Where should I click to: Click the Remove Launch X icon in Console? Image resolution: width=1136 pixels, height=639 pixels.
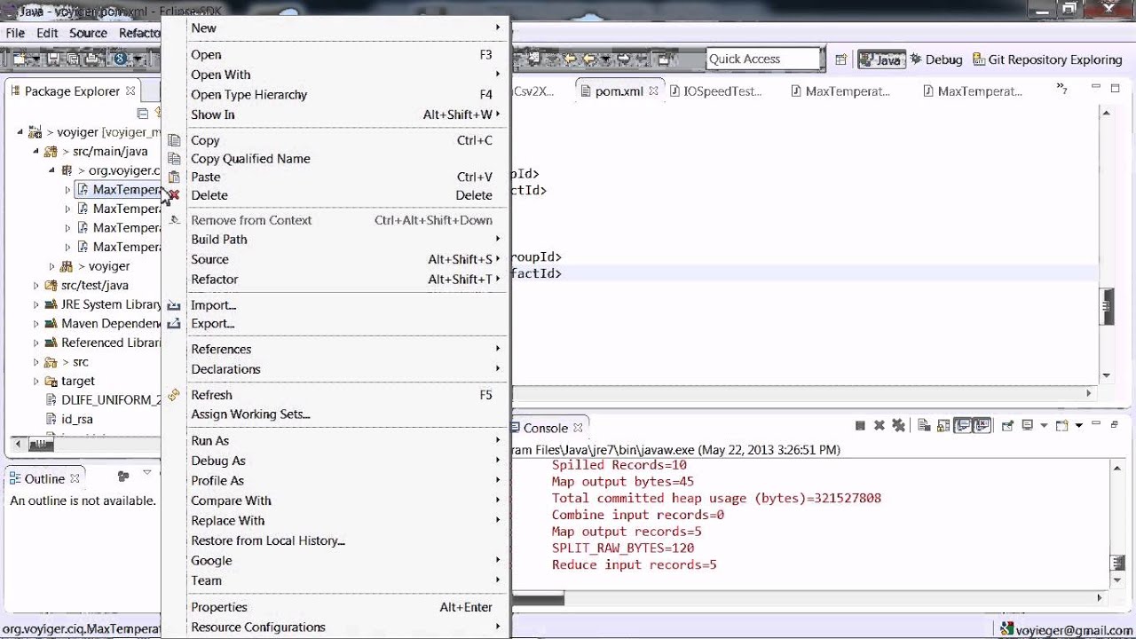(880, 426)
